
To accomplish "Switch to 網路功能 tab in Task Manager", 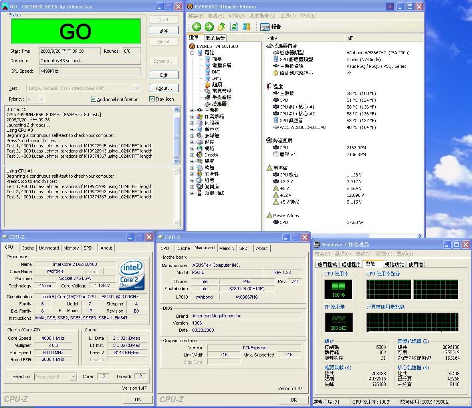I will click(395, 264).
